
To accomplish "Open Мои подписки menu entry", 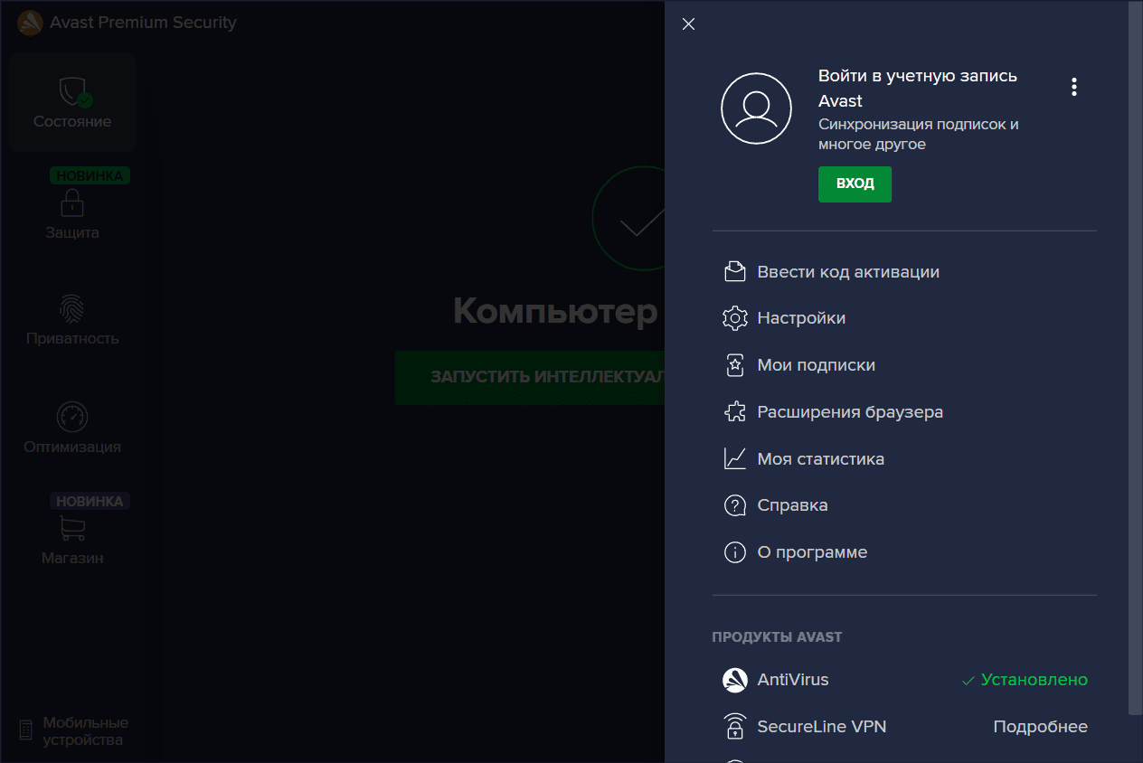I will coord(816,365).
